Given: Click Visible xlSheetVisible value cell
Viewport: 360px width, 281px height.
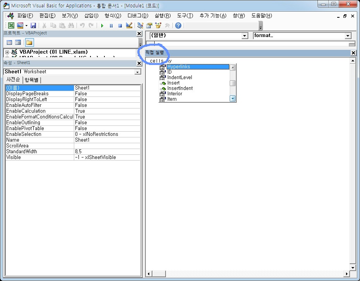Looking at the screenshot, I should 107,157.
